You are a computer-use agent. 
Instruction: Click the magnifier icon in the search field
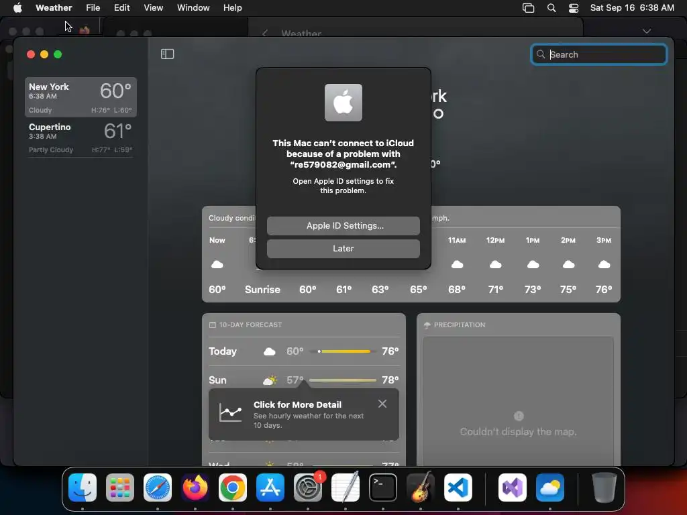tap(541, 54)
